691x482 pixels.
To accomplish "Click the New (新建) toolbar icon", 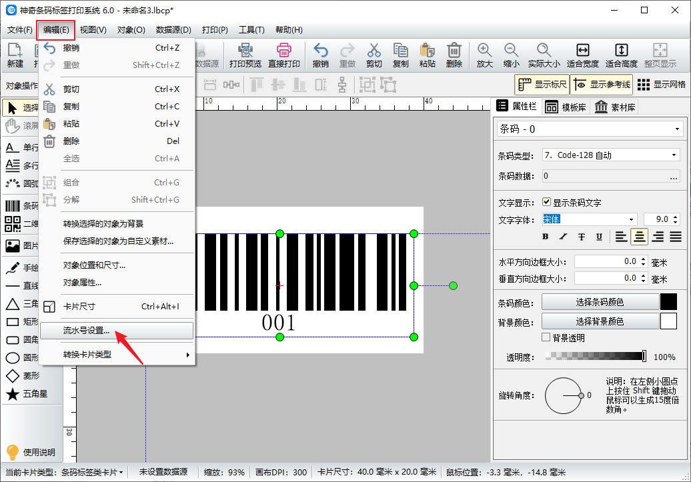I will click(15, 55).
